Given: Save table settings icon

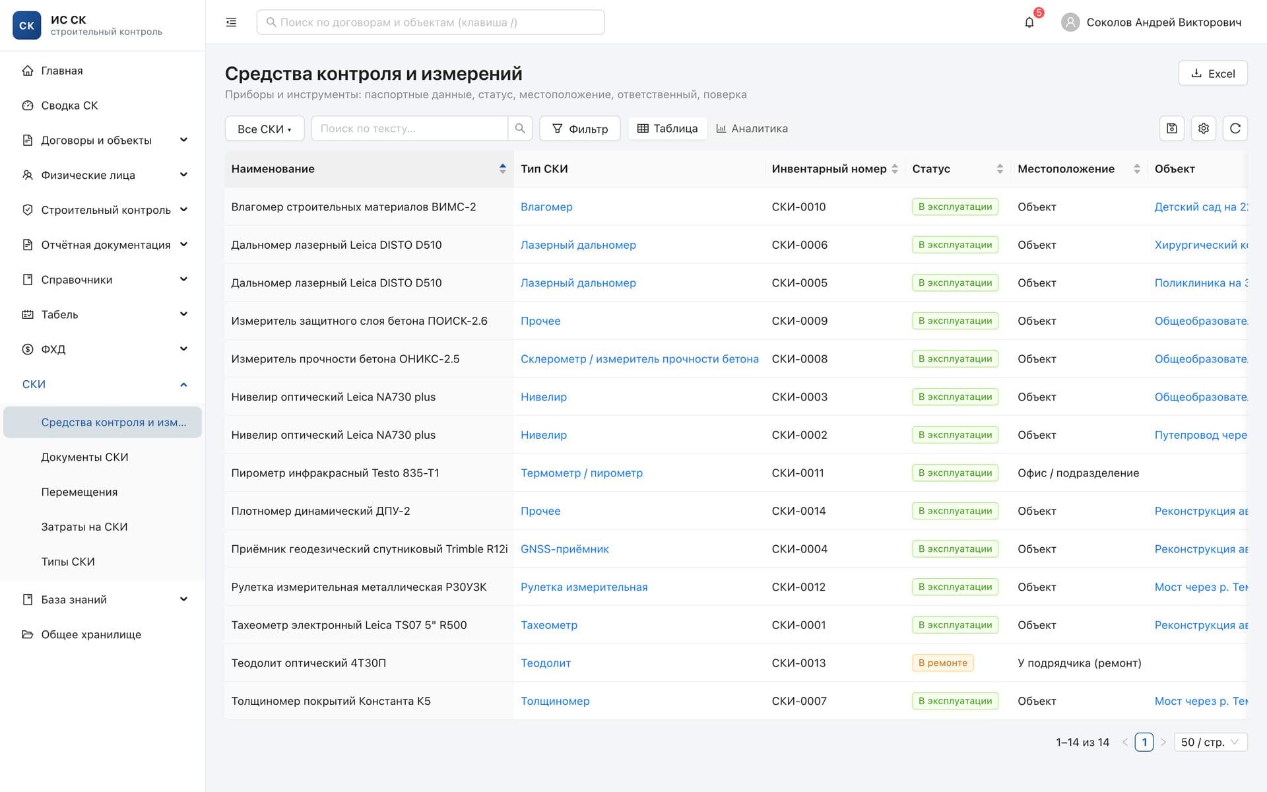Looking at the screenshot, I should pyautogui.click(x=1172, y=129).
